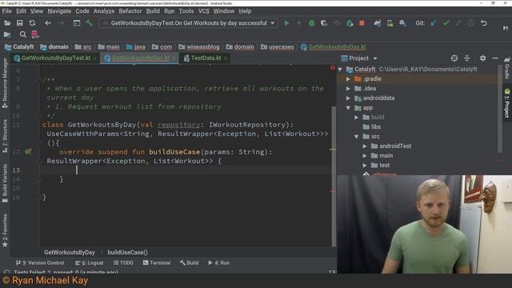Screen dimensions: 512x288
Task: Expand the test folder in project tree
Action: coord(365,166)
